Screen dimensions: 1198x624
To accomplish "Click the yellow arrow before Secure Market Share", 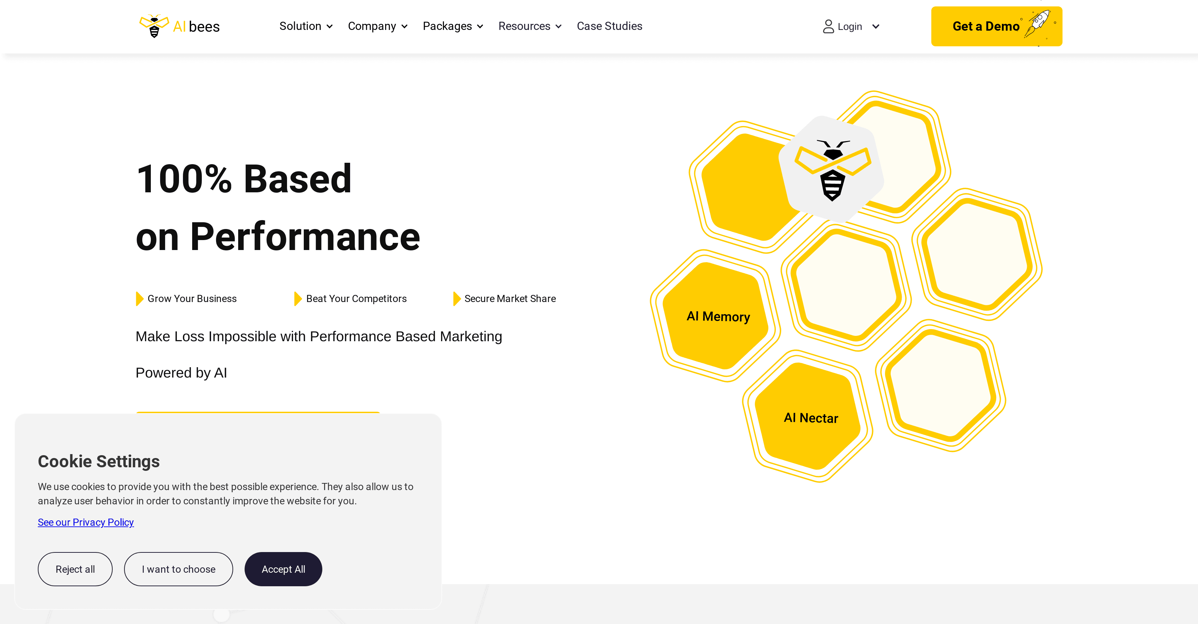I will [456, 299].
